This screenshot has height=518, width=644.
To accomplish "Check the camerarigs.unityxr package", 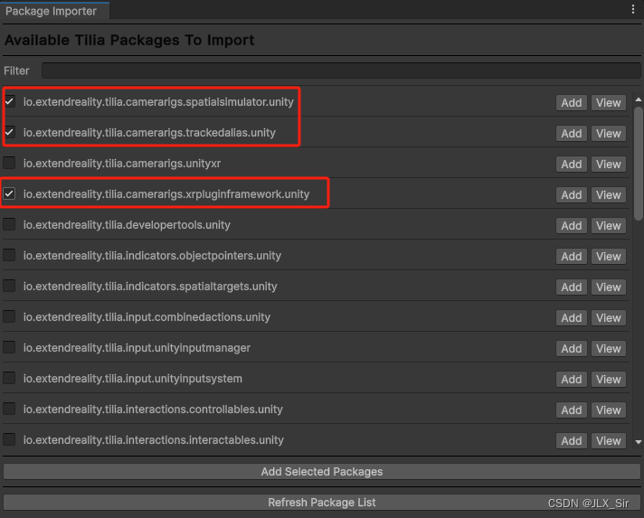I will pos(9,163).
